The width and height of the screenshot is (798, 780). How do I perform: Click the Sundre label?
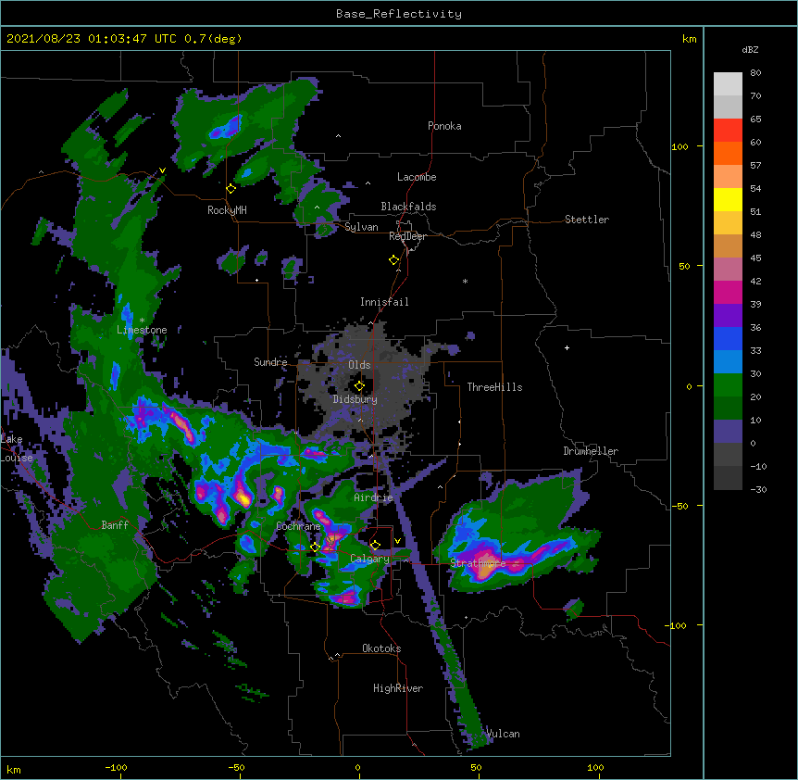[270, 362]
